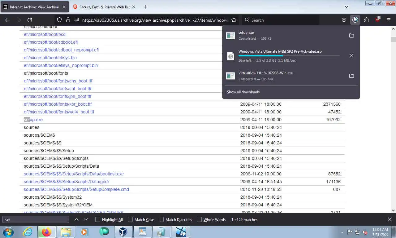Open VirtualBox from the taskbar
The width and height of the screenshot is (396, 238).
123,232
